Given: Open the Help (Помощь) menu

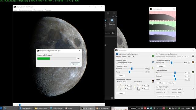Looking at the screenshot, I should [48, 10].
